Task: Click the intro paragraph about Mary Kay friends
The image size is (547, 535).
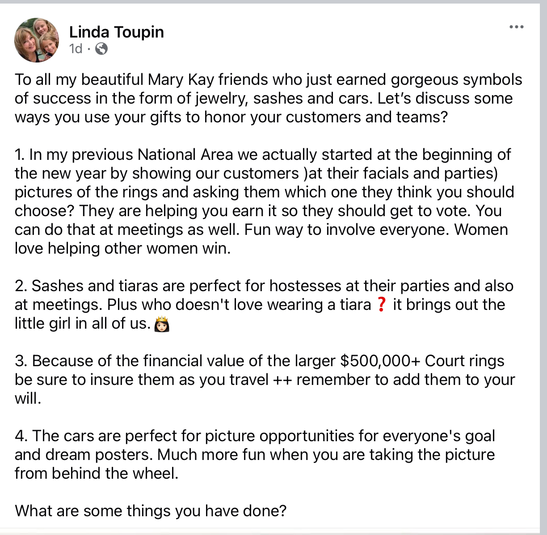Action: click(x=268, y=98)
